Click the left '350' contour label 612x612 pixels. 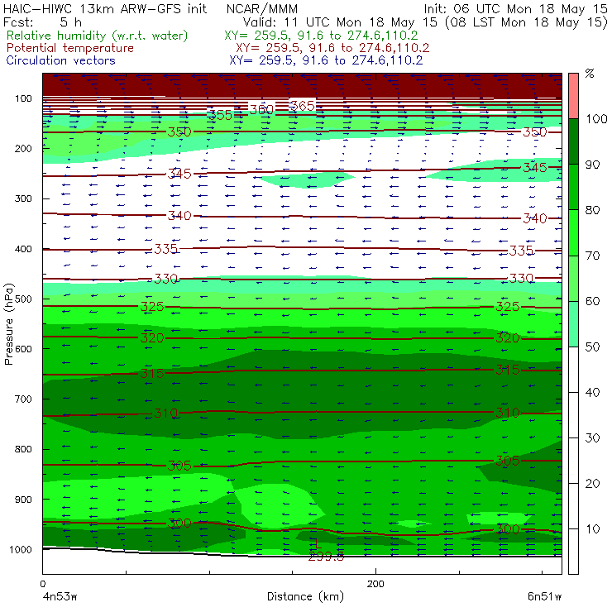point(179,131)
